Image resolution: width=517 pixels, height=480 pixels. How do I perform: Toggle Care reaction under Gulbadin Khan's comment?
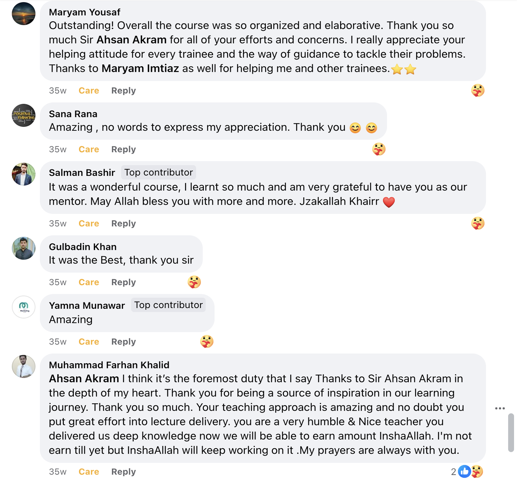click(89, 282)
